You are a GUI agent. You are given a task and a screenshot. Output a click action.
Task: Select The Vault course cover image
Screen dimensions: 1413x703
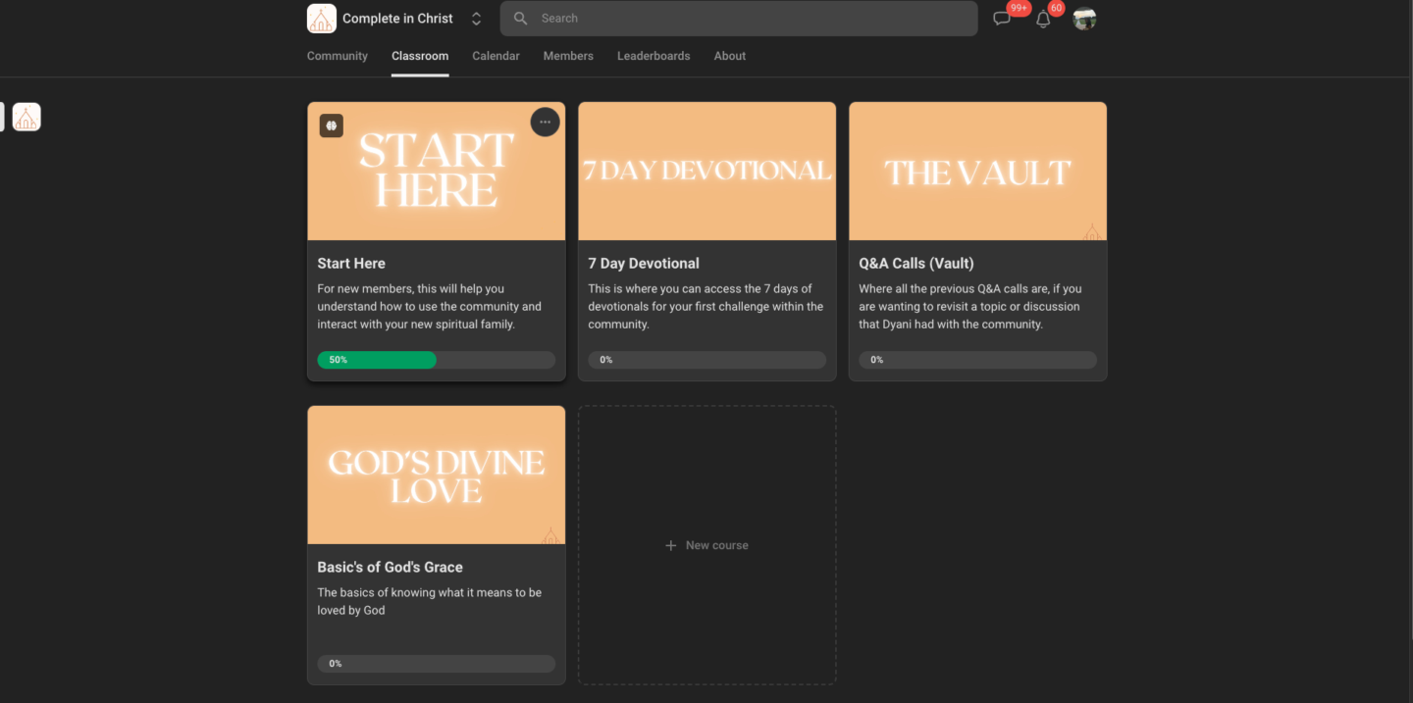click(977, 172)
